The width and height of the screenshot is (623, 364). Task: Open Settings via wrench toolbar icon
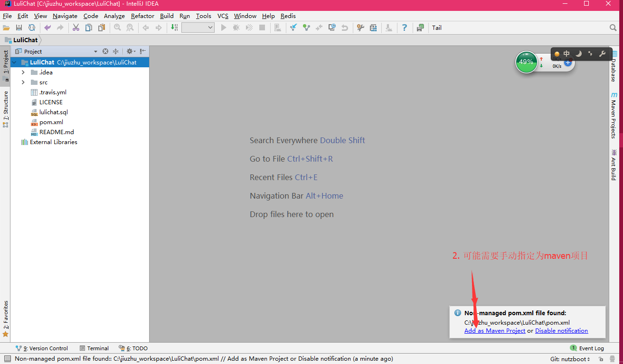(360, 28)
